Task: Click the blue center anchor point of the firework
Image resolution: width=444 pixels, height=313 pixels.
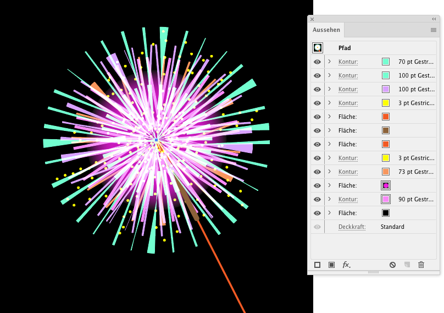Action: (x=156, y=140)
